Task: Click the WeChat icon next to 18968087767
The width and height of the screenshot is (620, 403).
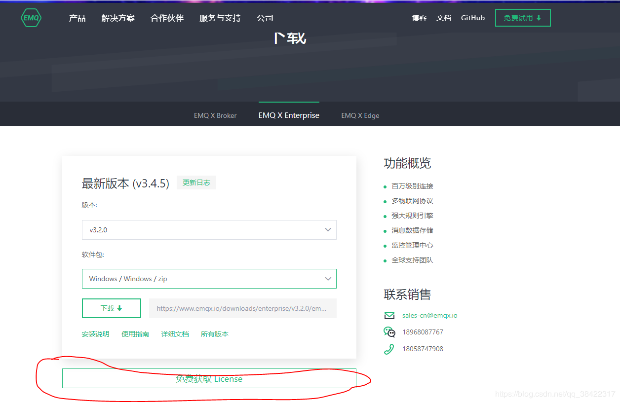Action: (389, 332)
